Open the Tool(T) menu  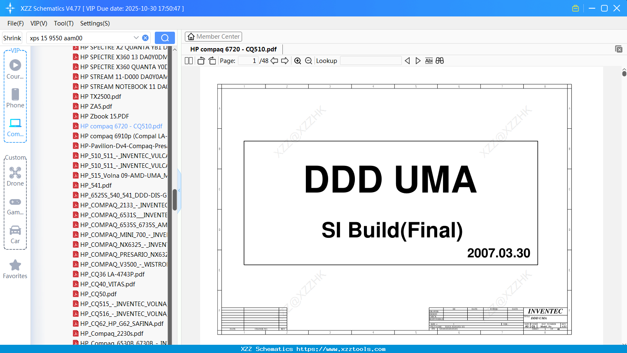pyautogui.click(x=64, y=23)
